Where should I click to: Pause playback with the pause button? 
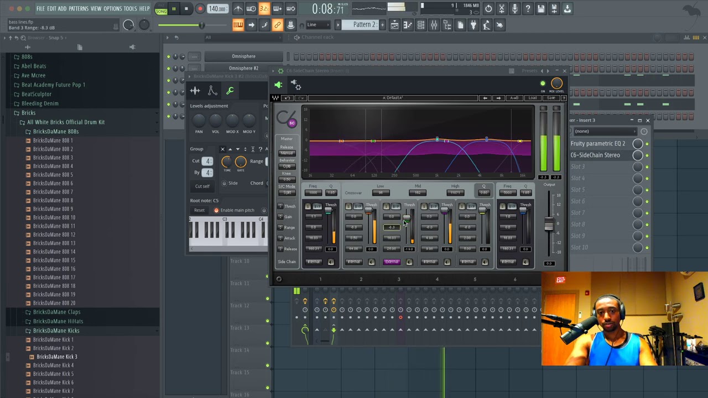coord(174,9)
